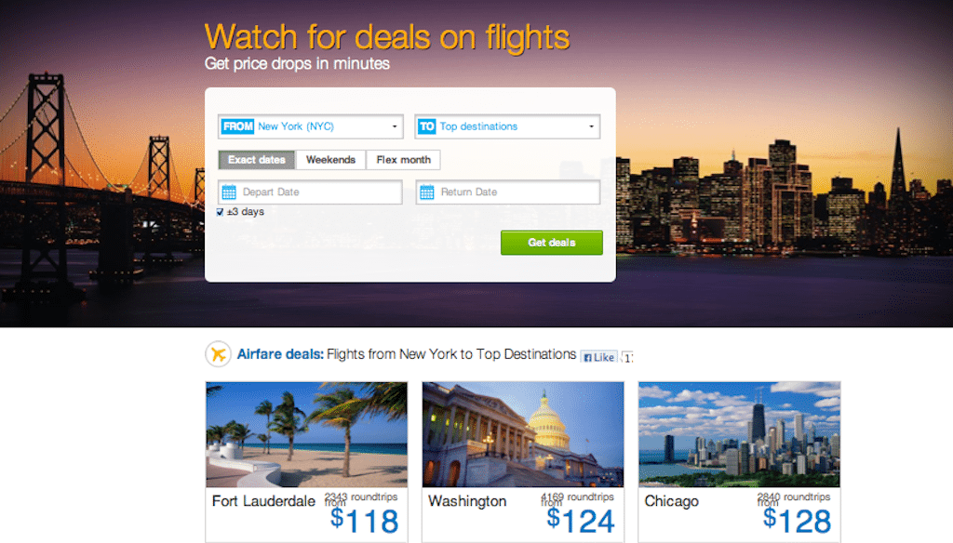Click into the Depart Date field
The height and width of the screenshot is (543, 953).
pyautogui.click(x=310, y=192)
